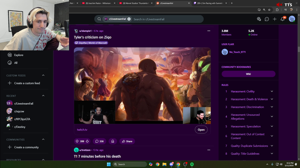Open Reddit chat from the header
The image size is (300, 168).
(267, 19)
